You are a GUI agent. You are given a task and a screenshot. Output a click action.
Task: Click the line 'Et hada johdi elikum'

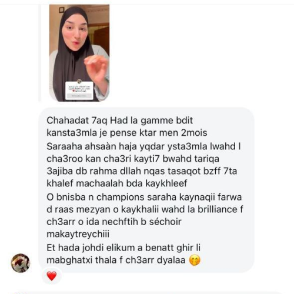123,248
